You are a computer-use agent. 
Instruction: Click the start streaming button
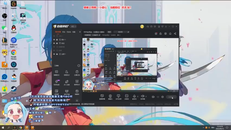pyautogui.click(x=172, y=97)
